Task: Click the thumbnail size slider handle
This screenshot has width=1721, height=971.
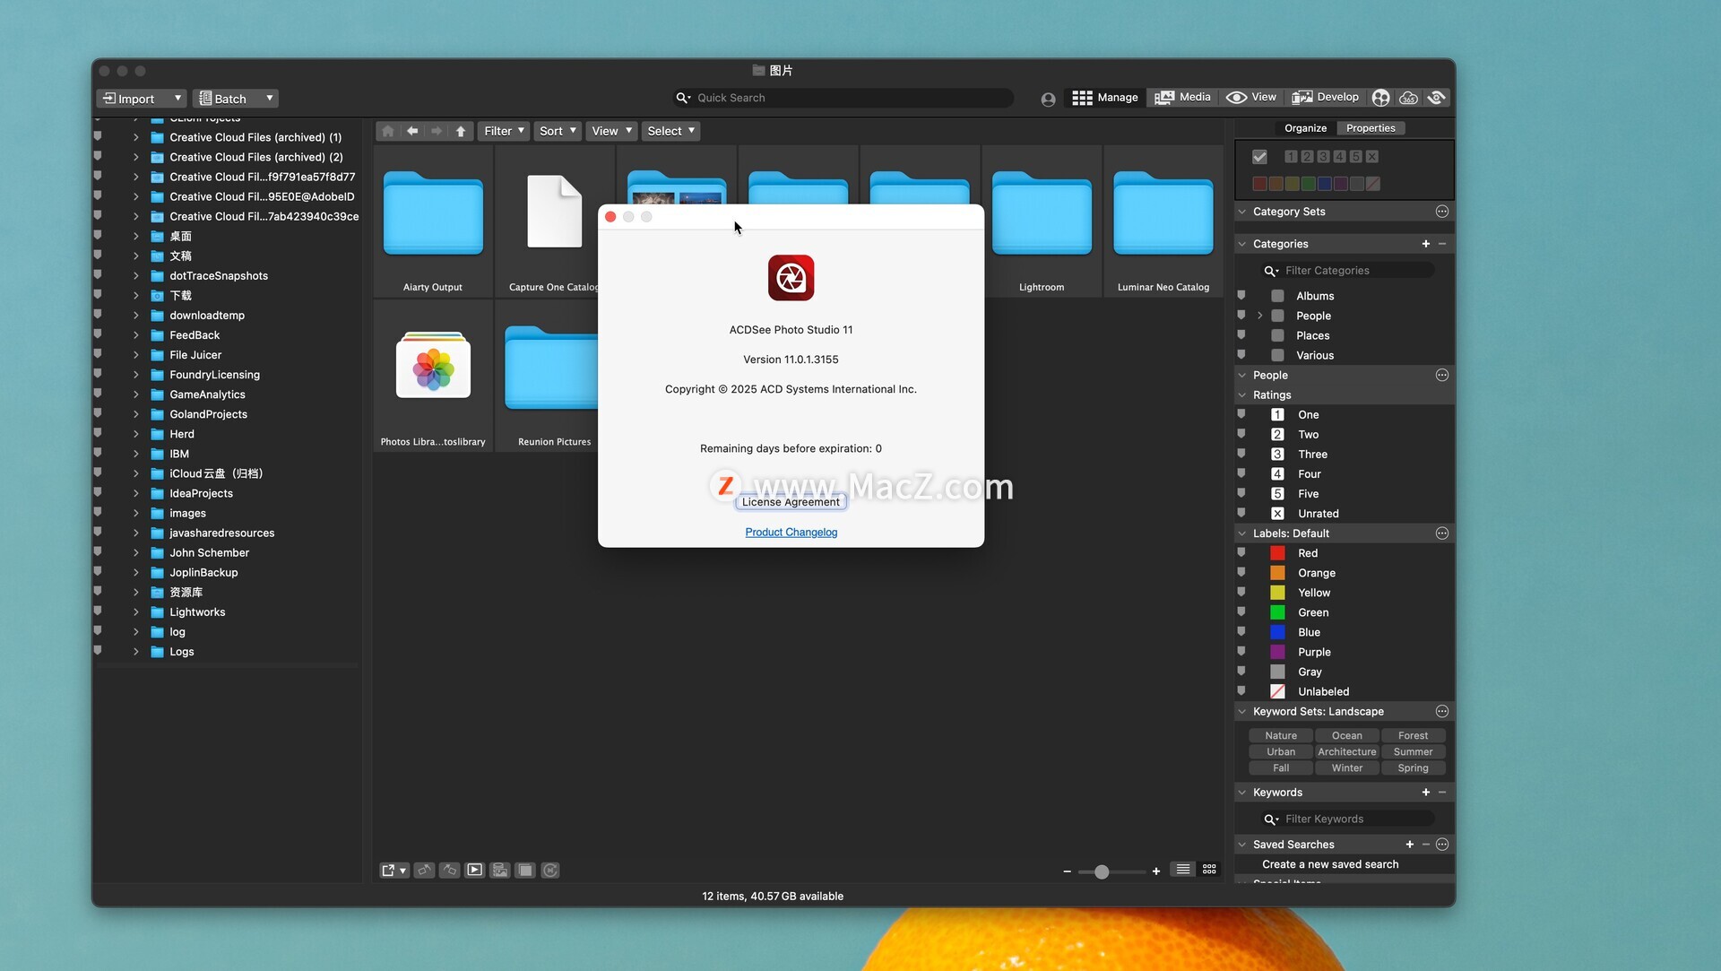Action: 1102,871
